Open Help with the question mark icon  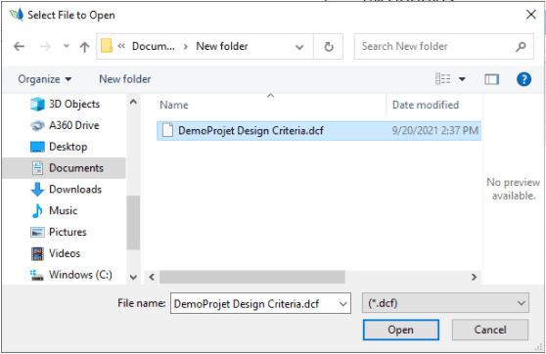523,79
